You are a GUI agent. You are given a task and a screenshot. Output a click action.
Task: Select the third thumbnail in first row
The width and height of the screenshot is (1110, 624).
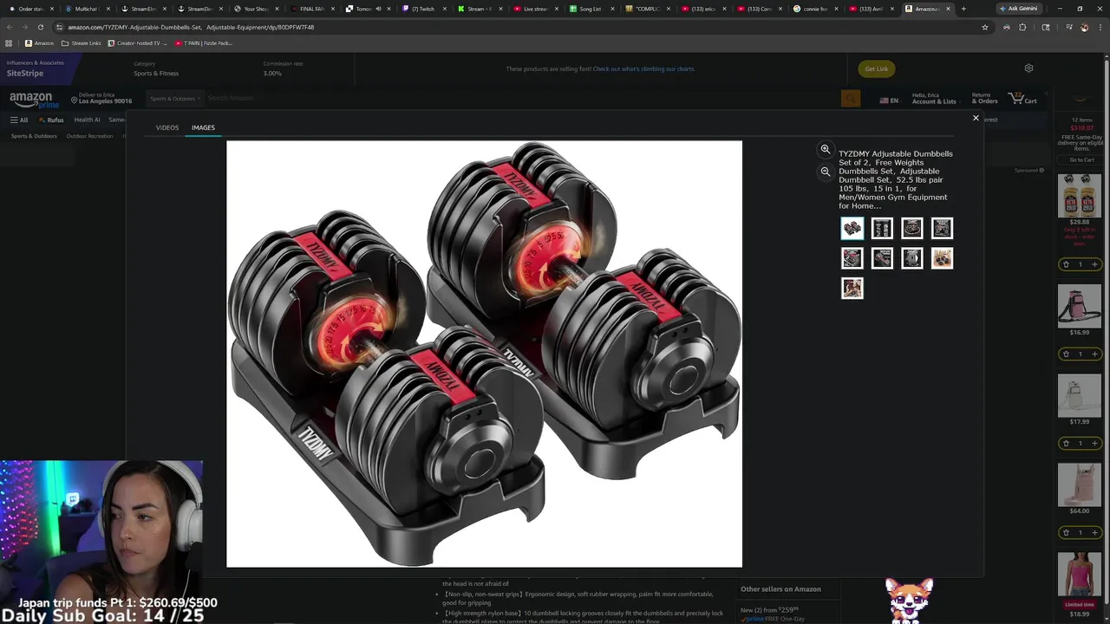(x=912, y=228)
